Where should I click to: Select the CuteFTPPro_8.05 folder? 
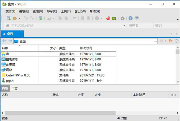(x=18, y=75)
